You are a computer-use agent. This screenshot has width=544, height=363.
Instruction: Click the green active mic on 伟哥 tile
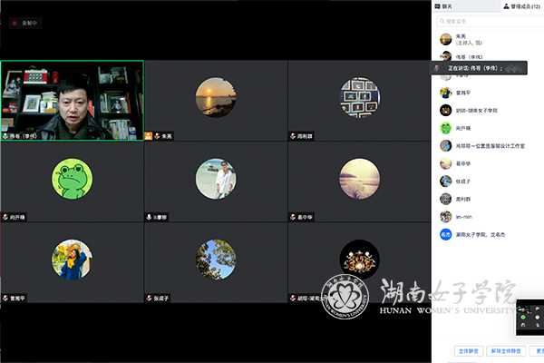pos(5,136)
